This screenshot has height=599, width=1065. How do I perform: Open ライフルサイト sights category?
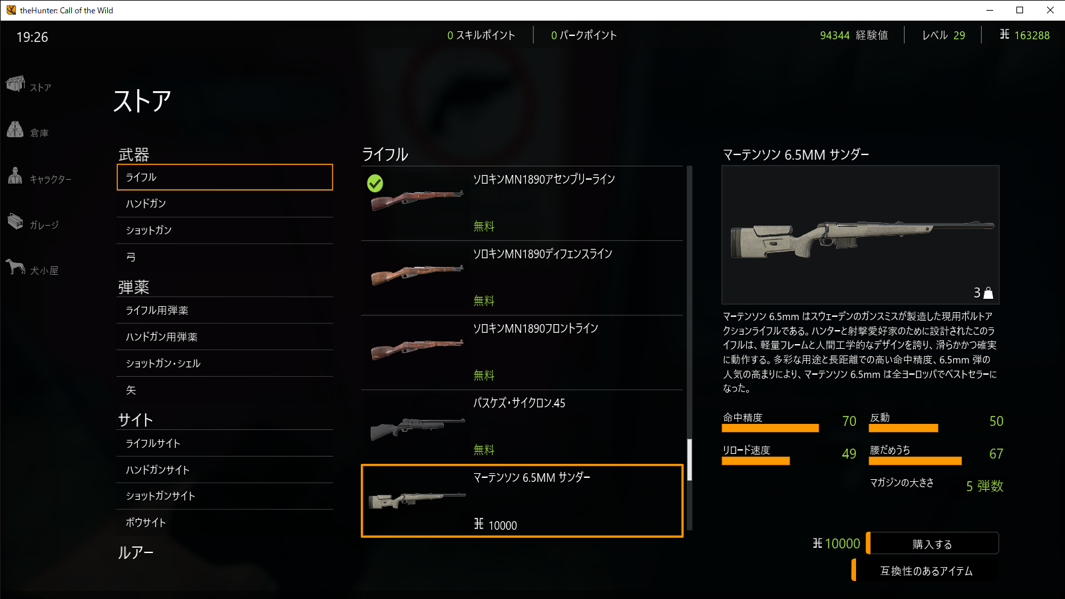[x=225, y=443]
